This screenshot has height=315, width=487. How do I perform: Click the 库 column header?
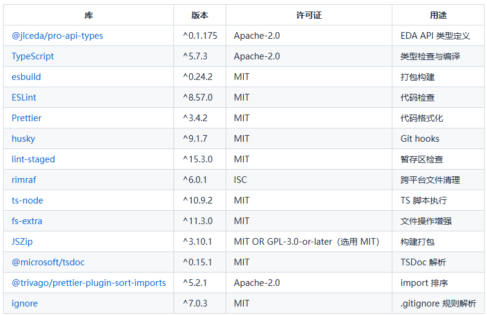pos(89,15)
